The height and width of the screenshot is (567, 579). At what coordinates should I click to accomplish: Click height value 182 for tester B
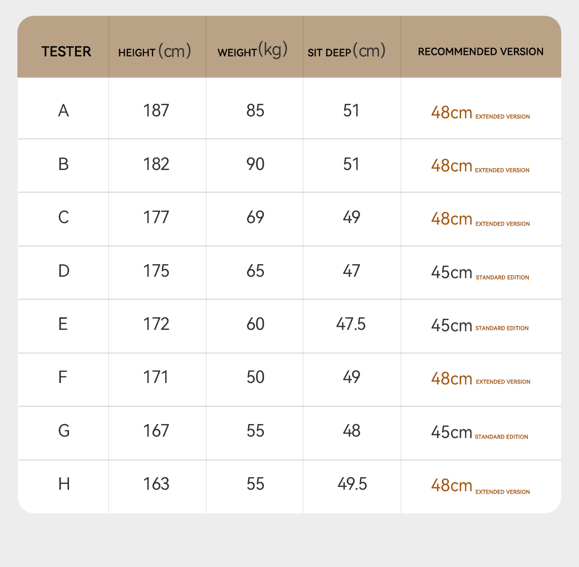[156, 164]
